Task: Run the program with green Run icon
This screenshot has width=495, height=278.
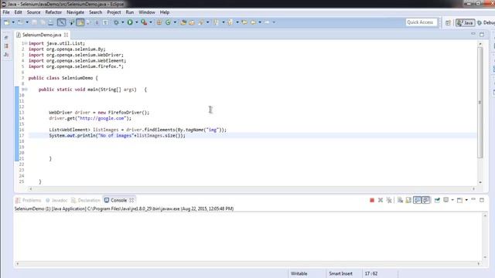Action: click(x=130, y=22)
